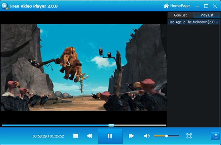221x145 pixels.
Task: Enter fullscreen mode
Action: [x=189, y=136]
